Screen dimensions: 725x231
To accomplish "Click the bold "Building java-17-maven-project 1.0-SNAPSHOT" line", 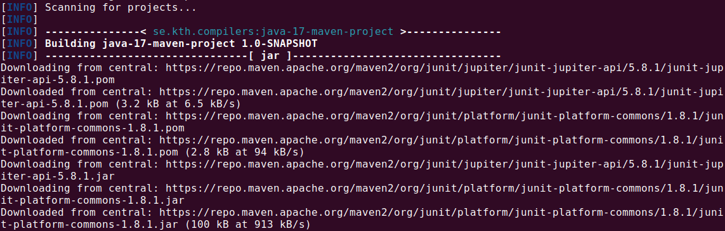I will [181, 44].
